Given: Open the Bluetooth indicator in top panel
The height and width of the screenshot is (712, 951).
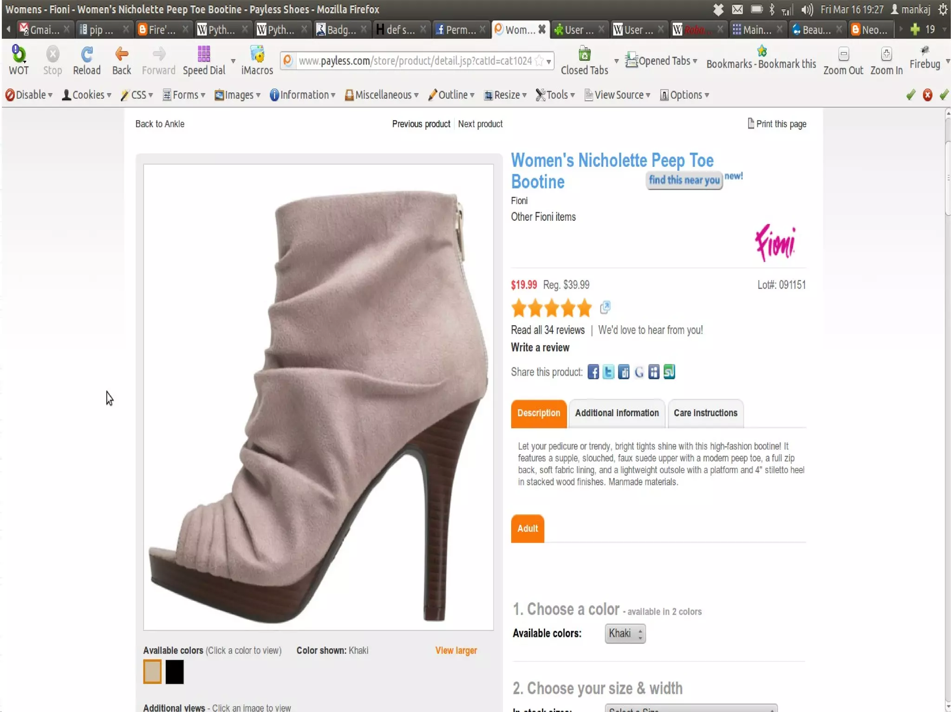Looking at the screenshot, I should (x=772, y=9).
